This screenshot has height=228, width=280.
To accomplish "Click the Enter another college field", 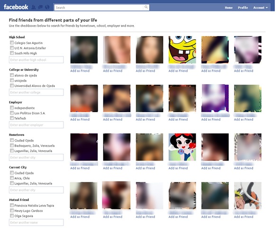I will tap(36, 92).
